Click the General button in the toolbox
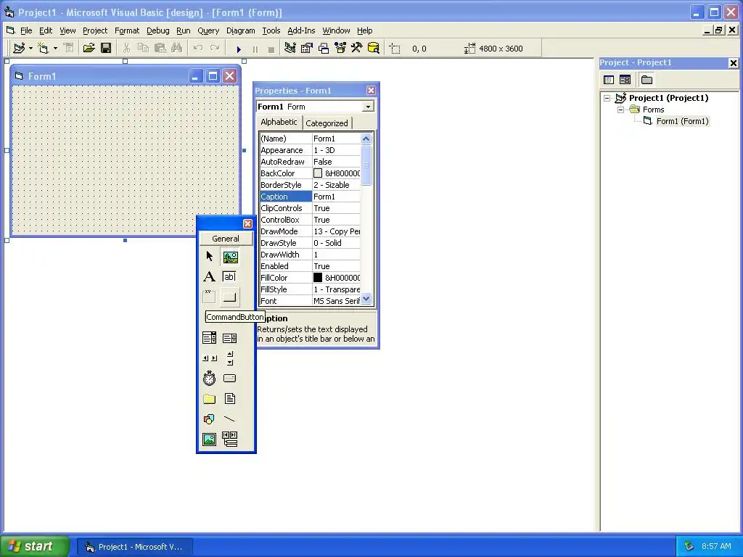 pyautogui.click(x=226, y=239)
